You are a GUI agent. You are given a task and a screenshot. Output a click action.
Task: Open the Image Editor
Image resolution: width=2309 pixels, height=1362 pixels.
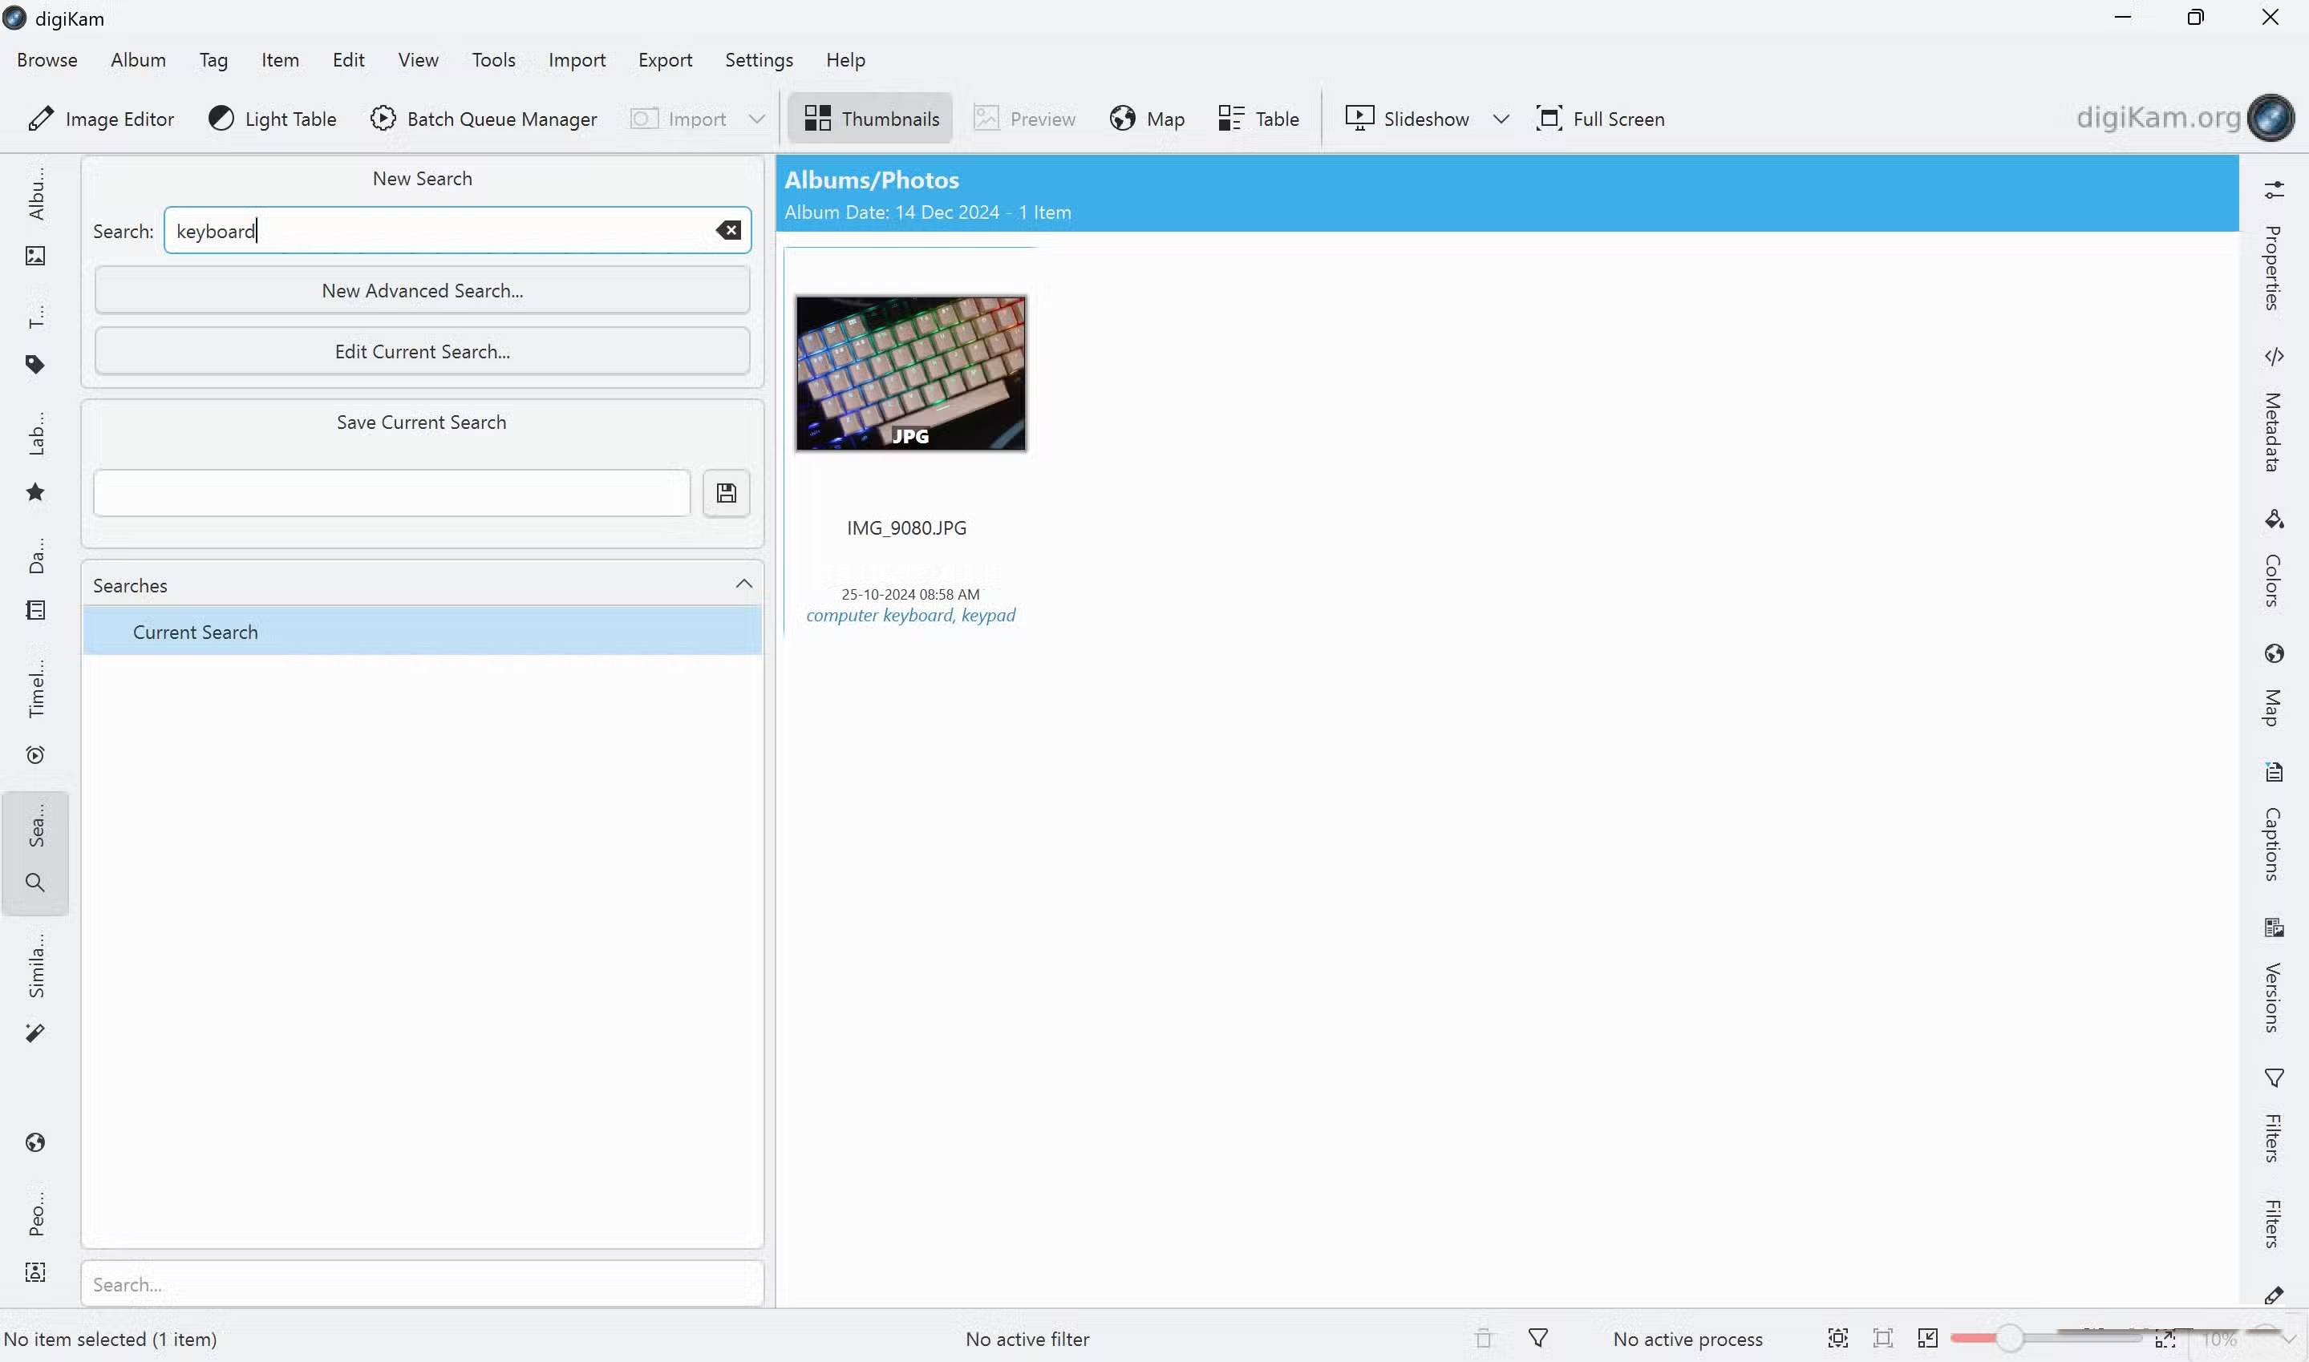point(101,119)
